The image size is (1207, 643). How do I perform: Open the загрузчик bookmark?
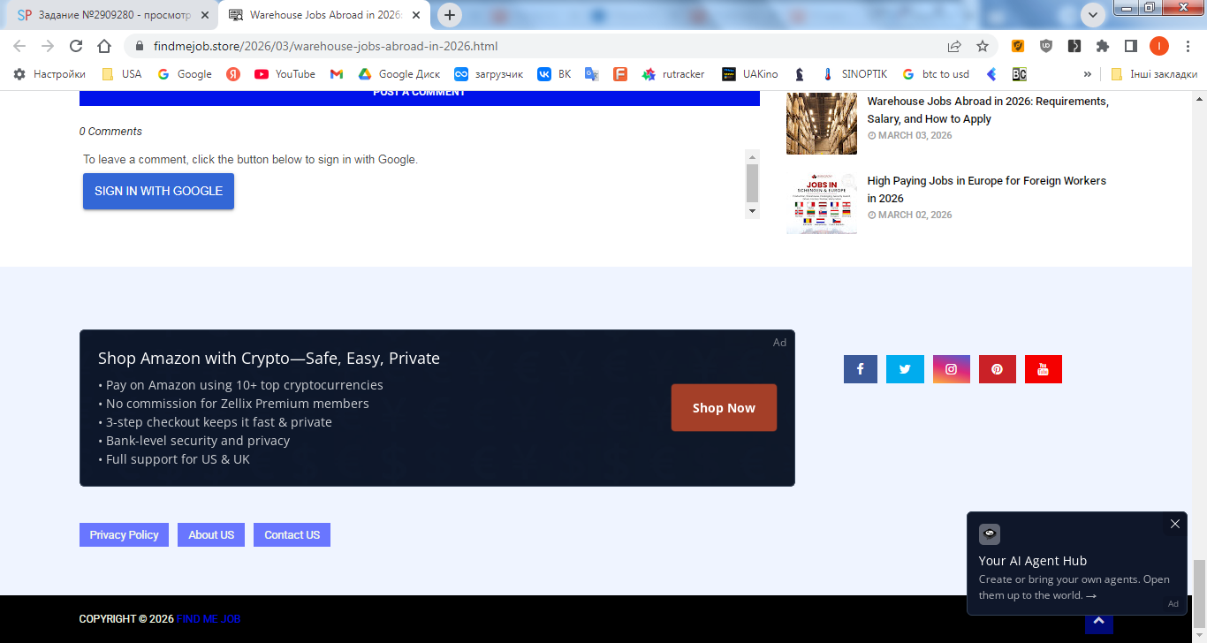coord(489,74)
